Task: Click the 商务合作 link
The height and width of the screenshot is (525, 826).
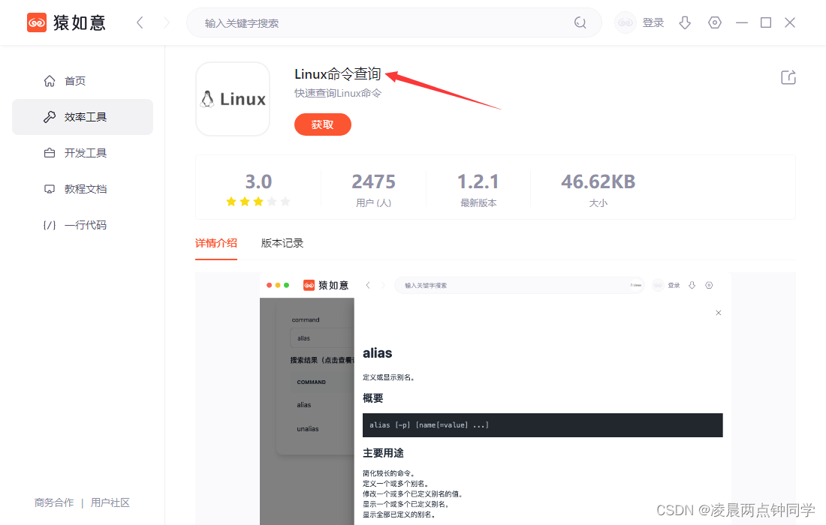Action: click(54, 502)
